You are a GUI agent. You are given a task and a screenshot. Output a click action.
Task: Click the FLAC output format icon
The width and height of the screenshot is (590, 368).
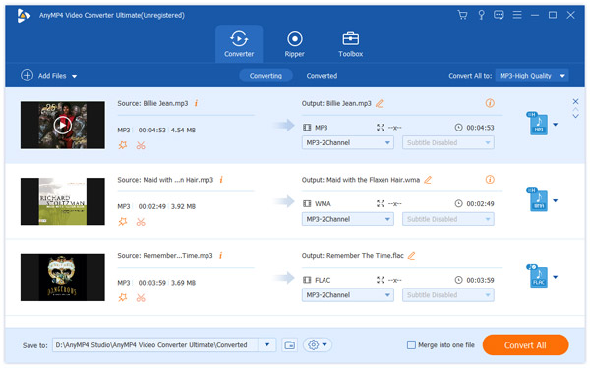coord(539,277)
